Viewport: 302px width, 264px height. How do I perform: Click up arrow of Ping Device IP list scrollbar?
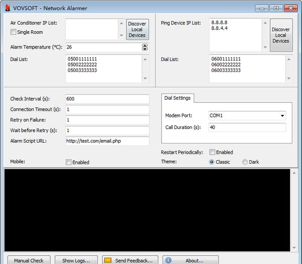click(265, 23)
